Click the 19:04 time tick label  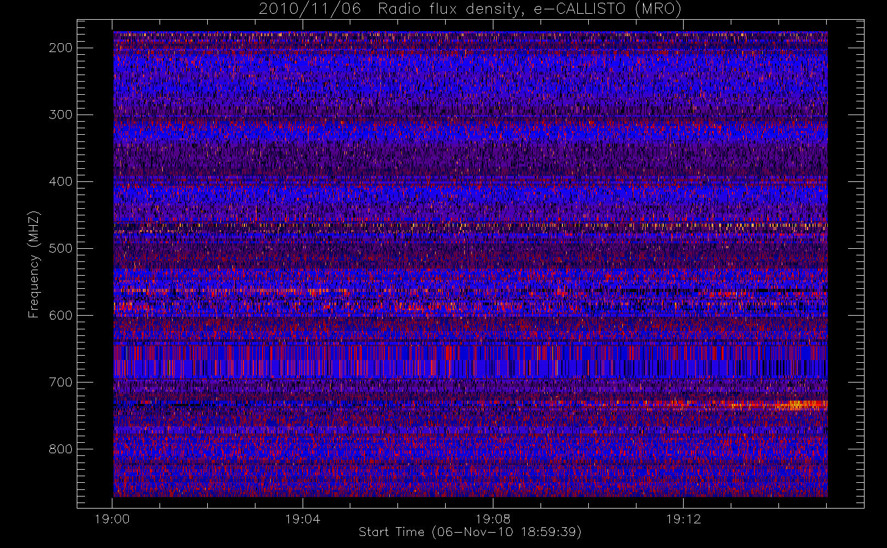pyautogui.click(x=303, y=519)
